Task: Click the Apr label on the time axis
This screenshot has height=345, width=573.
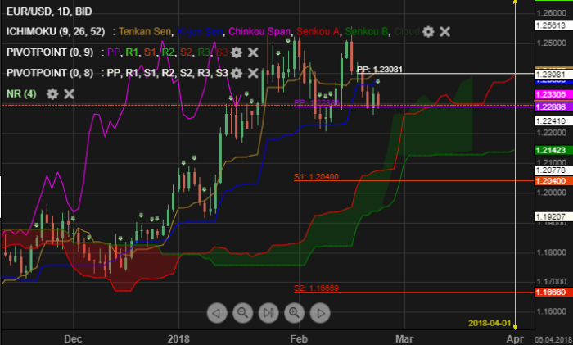Action: (515, 338)
